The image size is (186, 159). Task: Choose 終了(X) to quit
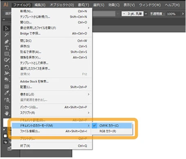pyautogui.click(x=52, y=146)
